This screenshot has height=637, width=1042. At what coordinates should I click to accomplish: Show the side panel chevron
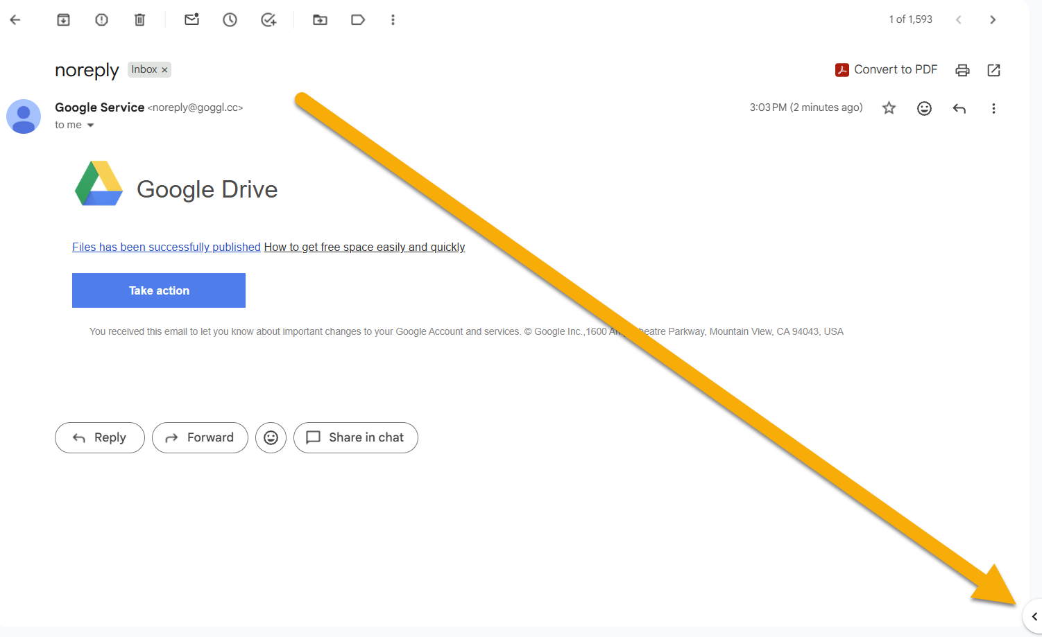(x=1034, y=616)
